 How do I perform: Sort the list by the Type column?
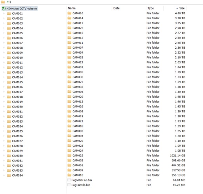(151, 8)
